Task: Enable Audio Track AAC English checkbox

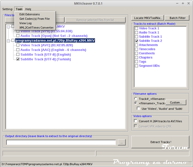Action: pos(18,50)
